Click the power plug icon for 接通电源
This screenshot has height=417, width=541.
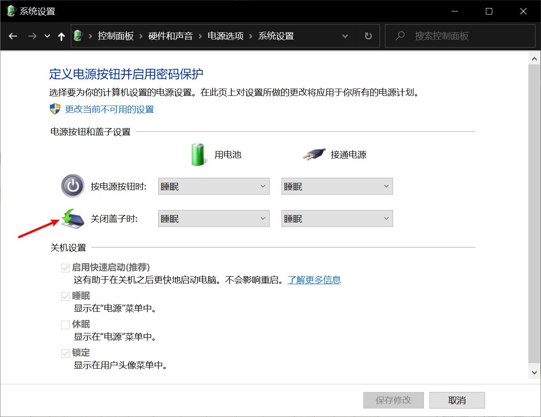(x=314, y=154)
